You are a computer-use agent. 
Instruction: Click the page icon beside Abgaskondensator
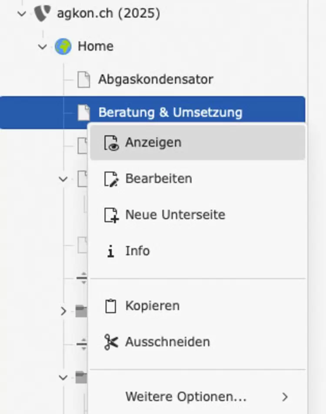tap(84, 79)
